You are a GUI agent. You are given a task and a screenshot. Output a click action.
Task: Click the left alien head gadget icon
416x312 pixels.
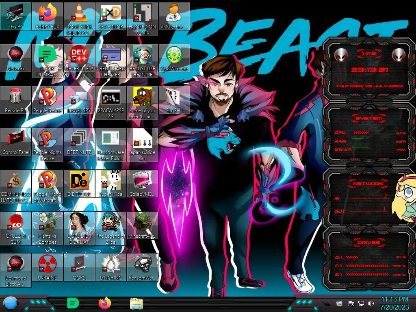tap(341, 55)
